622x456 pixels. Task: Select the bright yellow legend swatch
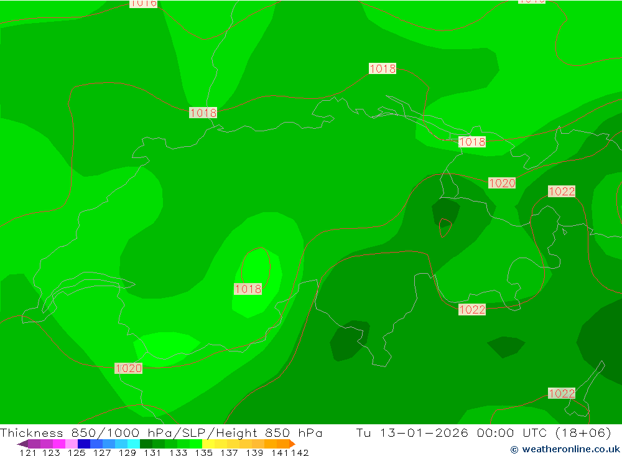pos(208,444)
